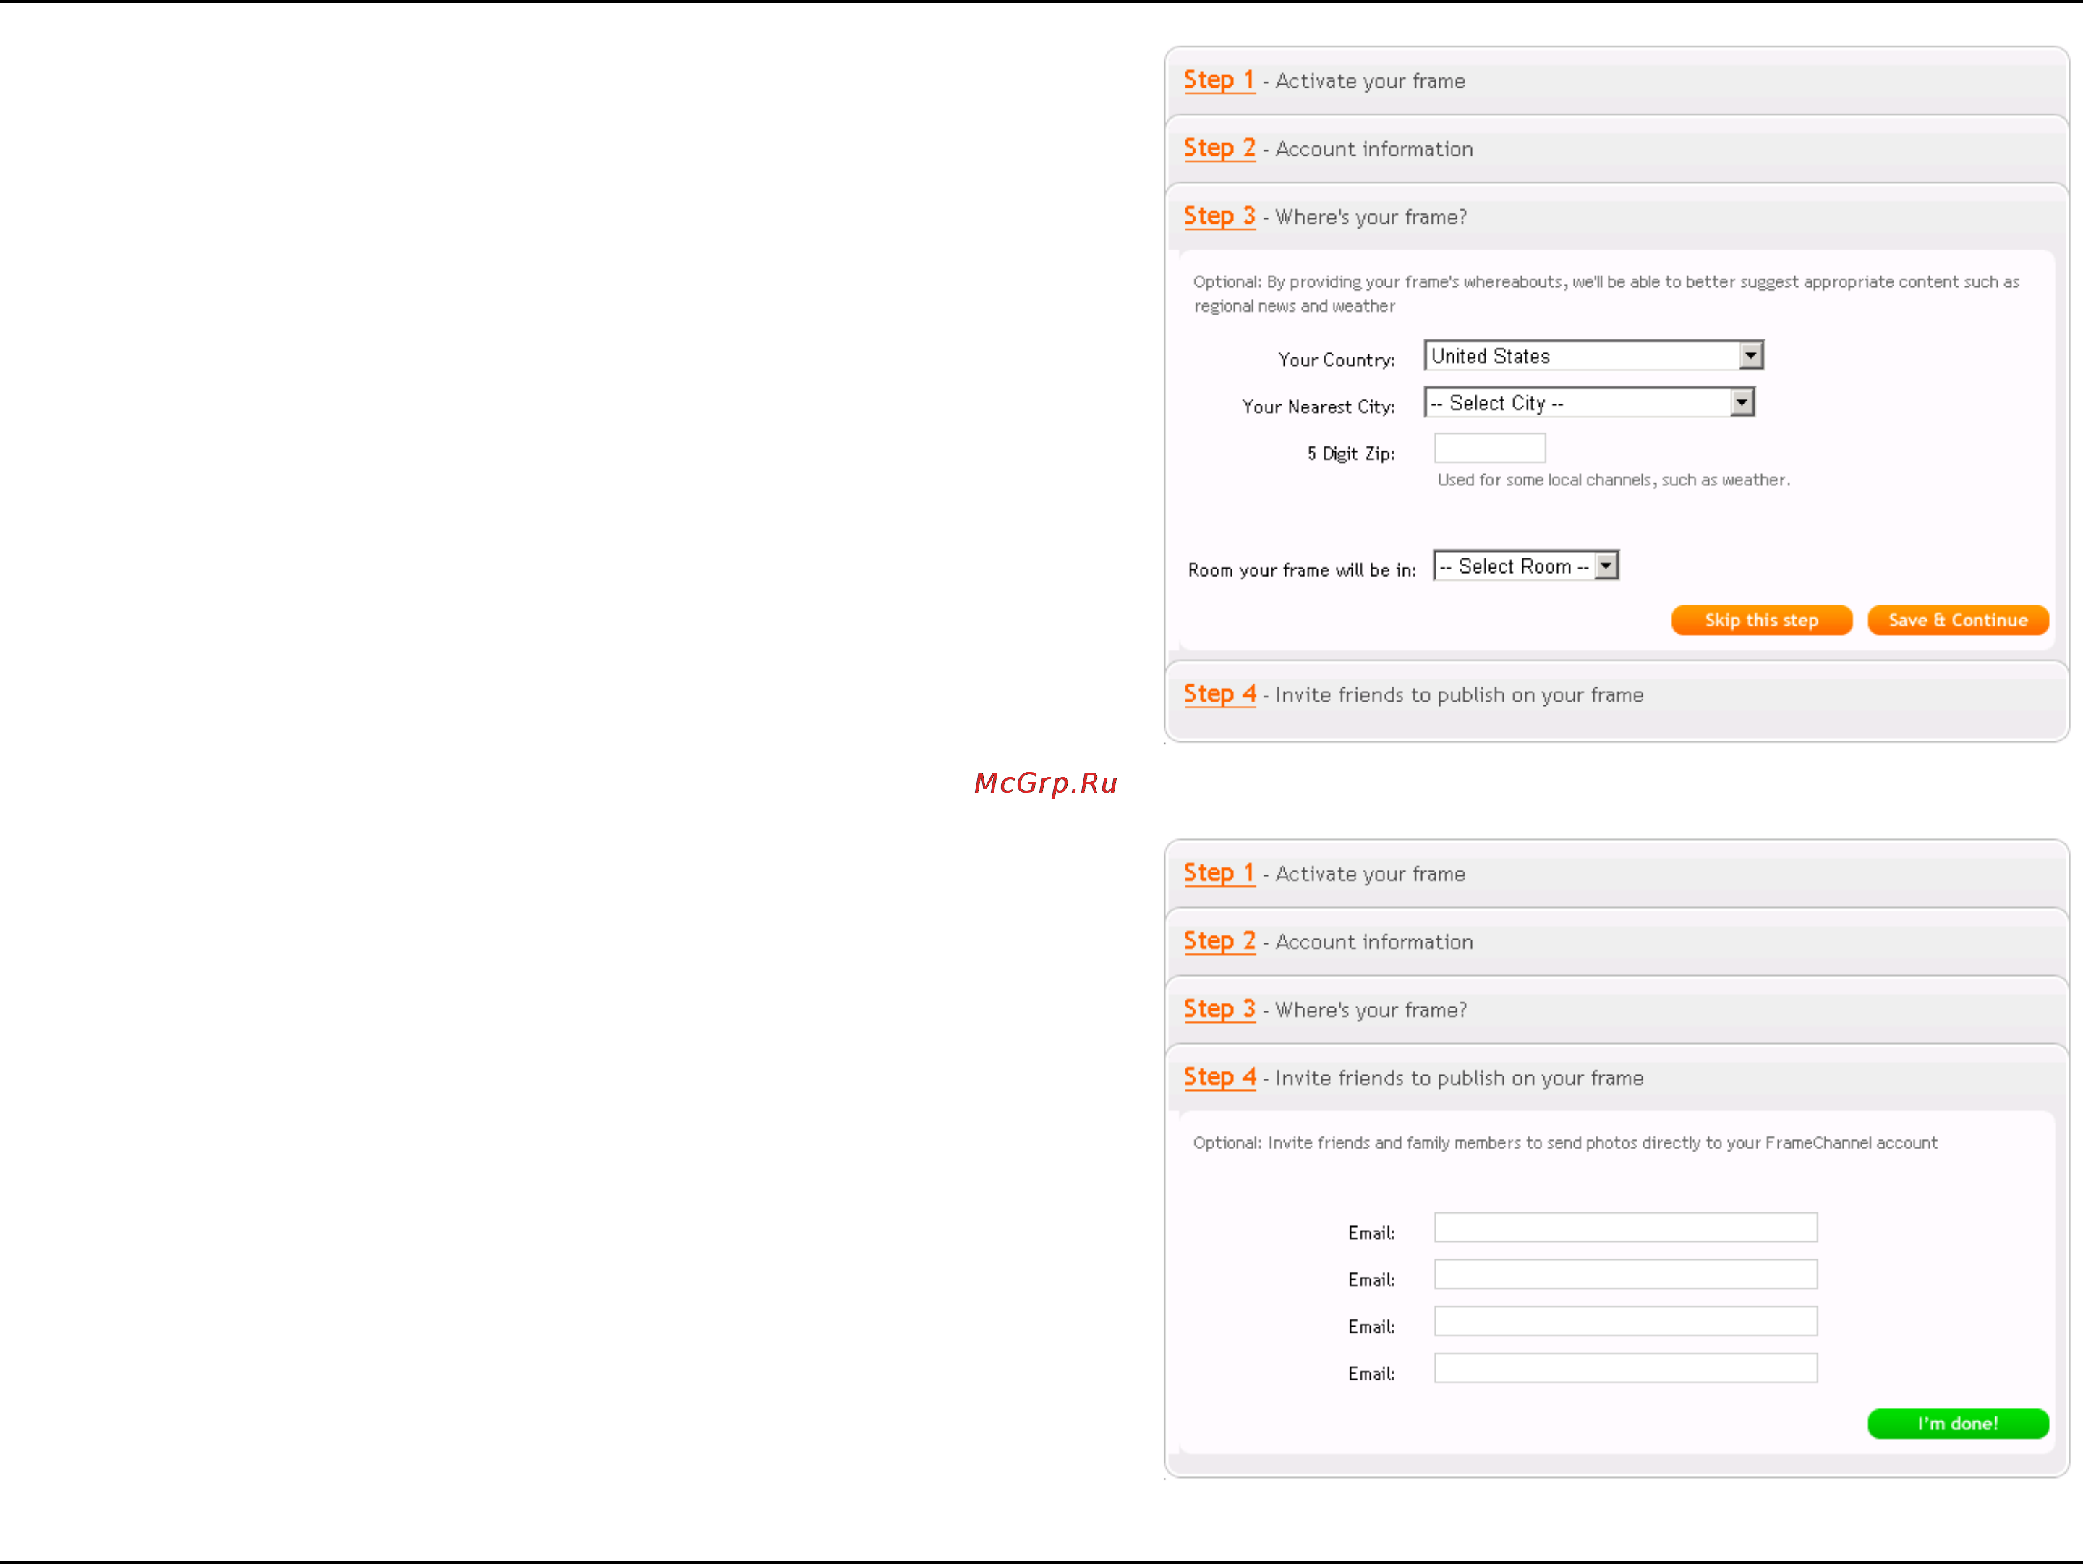
Task: Expand Step 1 link in lower panel
Action: [1219, 874]
